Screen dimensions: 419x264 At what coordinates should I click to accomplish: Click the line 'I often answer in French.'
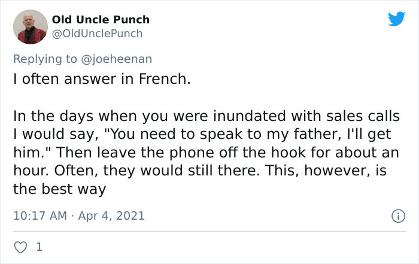pyautogui.click(x=102, y=79)
